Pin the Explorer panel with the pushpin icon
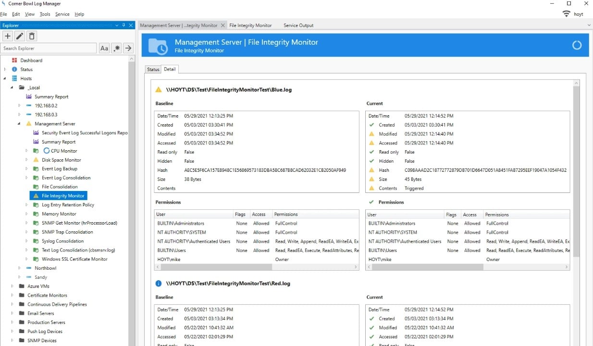Viewport: 593px width, 346px height. [x=124, y=25]
